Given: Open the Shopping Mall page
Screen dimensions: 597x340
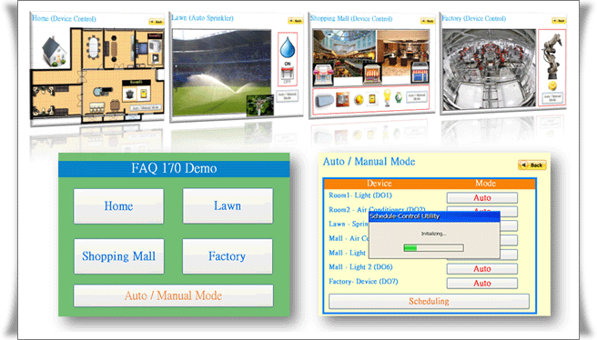Looking at the screenshot, I should click(119, 256).
